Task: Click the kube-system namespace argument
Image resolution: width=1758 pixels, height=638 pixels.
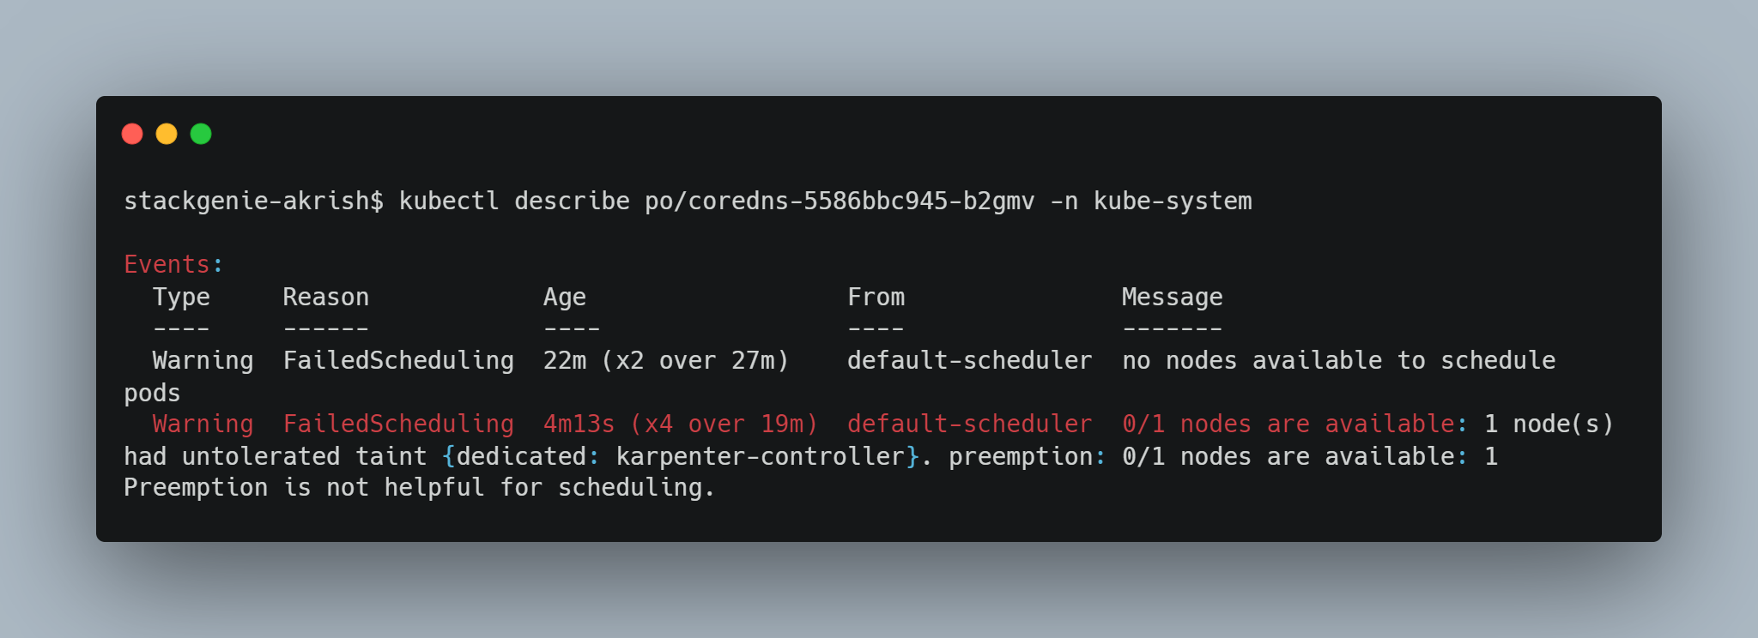Action: [x=1173, y=201]
